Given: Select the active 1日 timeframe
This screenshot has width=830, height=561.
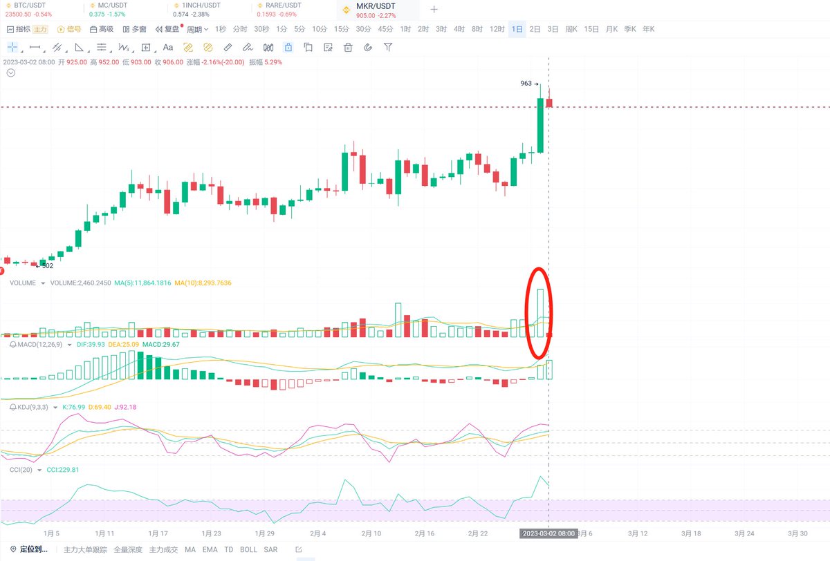Looking at the screenshot, I should [x=517, y=29].
